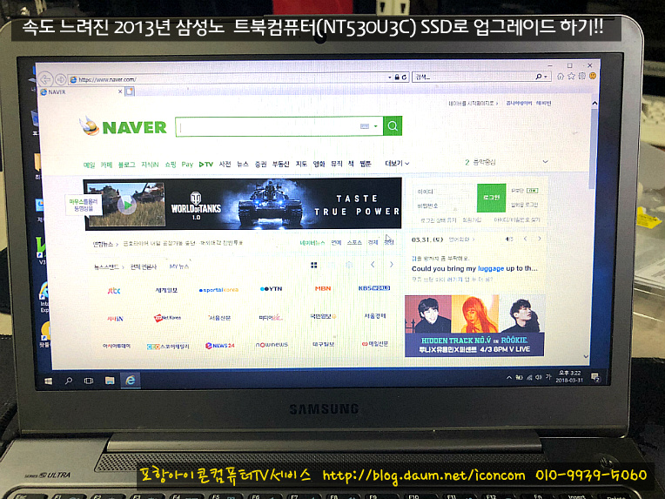Screen dimensions: 665x499
Task: Click the green 로그인 button
Action: point(491,198)
